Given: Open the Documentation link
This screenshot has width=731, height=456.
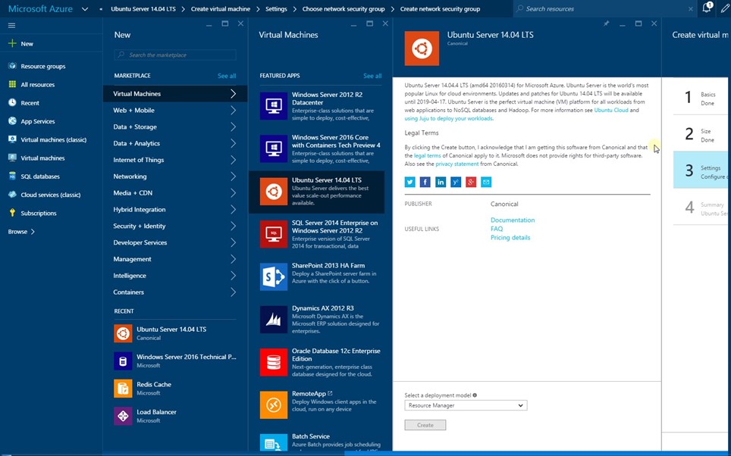Looking at the screenshot, I should click(513, 220).
